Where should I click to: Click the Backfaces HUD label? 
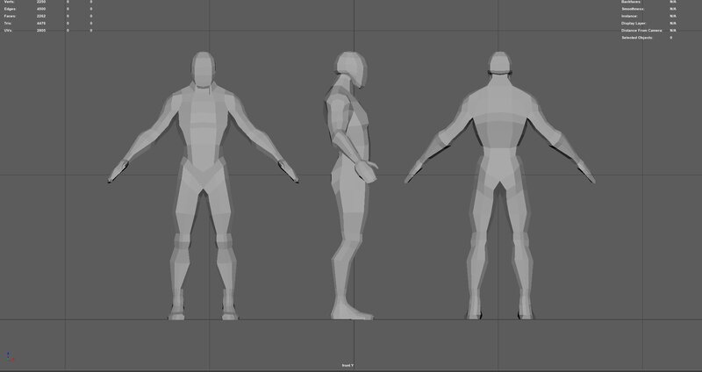633,3
